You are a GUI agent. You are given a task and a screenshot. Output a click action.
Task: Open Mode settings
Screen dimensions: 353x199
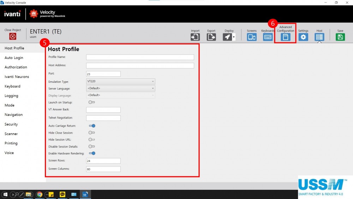(x=10, y=105)
